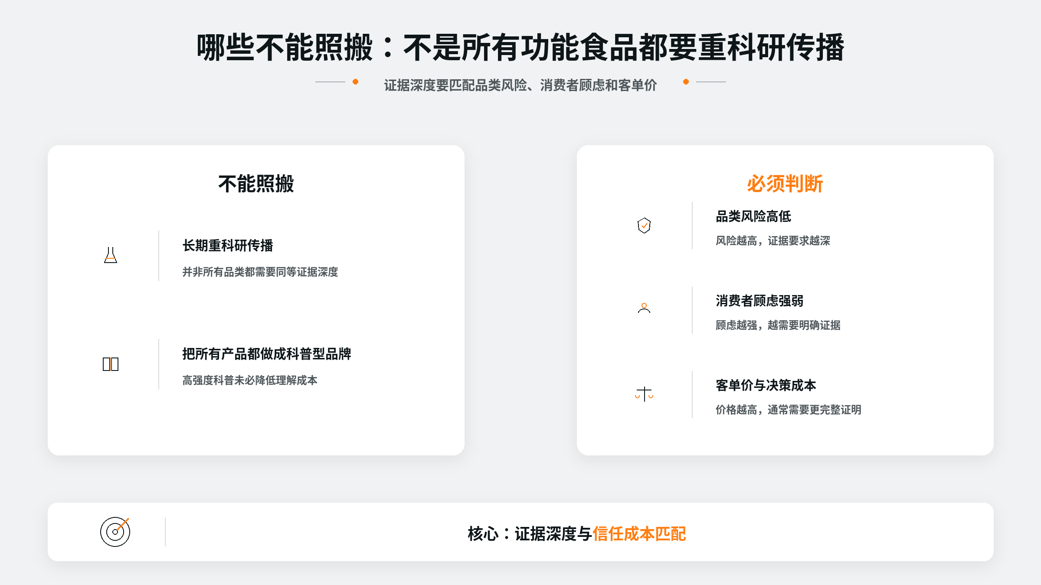Select subtitle 证据深度要匹配品类风险、消费者顾虑和客单价
This screenshot has height=585, width=1041.
[x=520, y=85]
